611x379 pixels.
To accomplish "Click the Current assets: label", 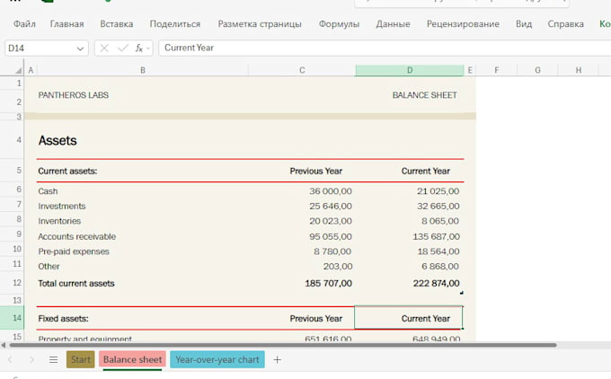I will tap(67, 171).
